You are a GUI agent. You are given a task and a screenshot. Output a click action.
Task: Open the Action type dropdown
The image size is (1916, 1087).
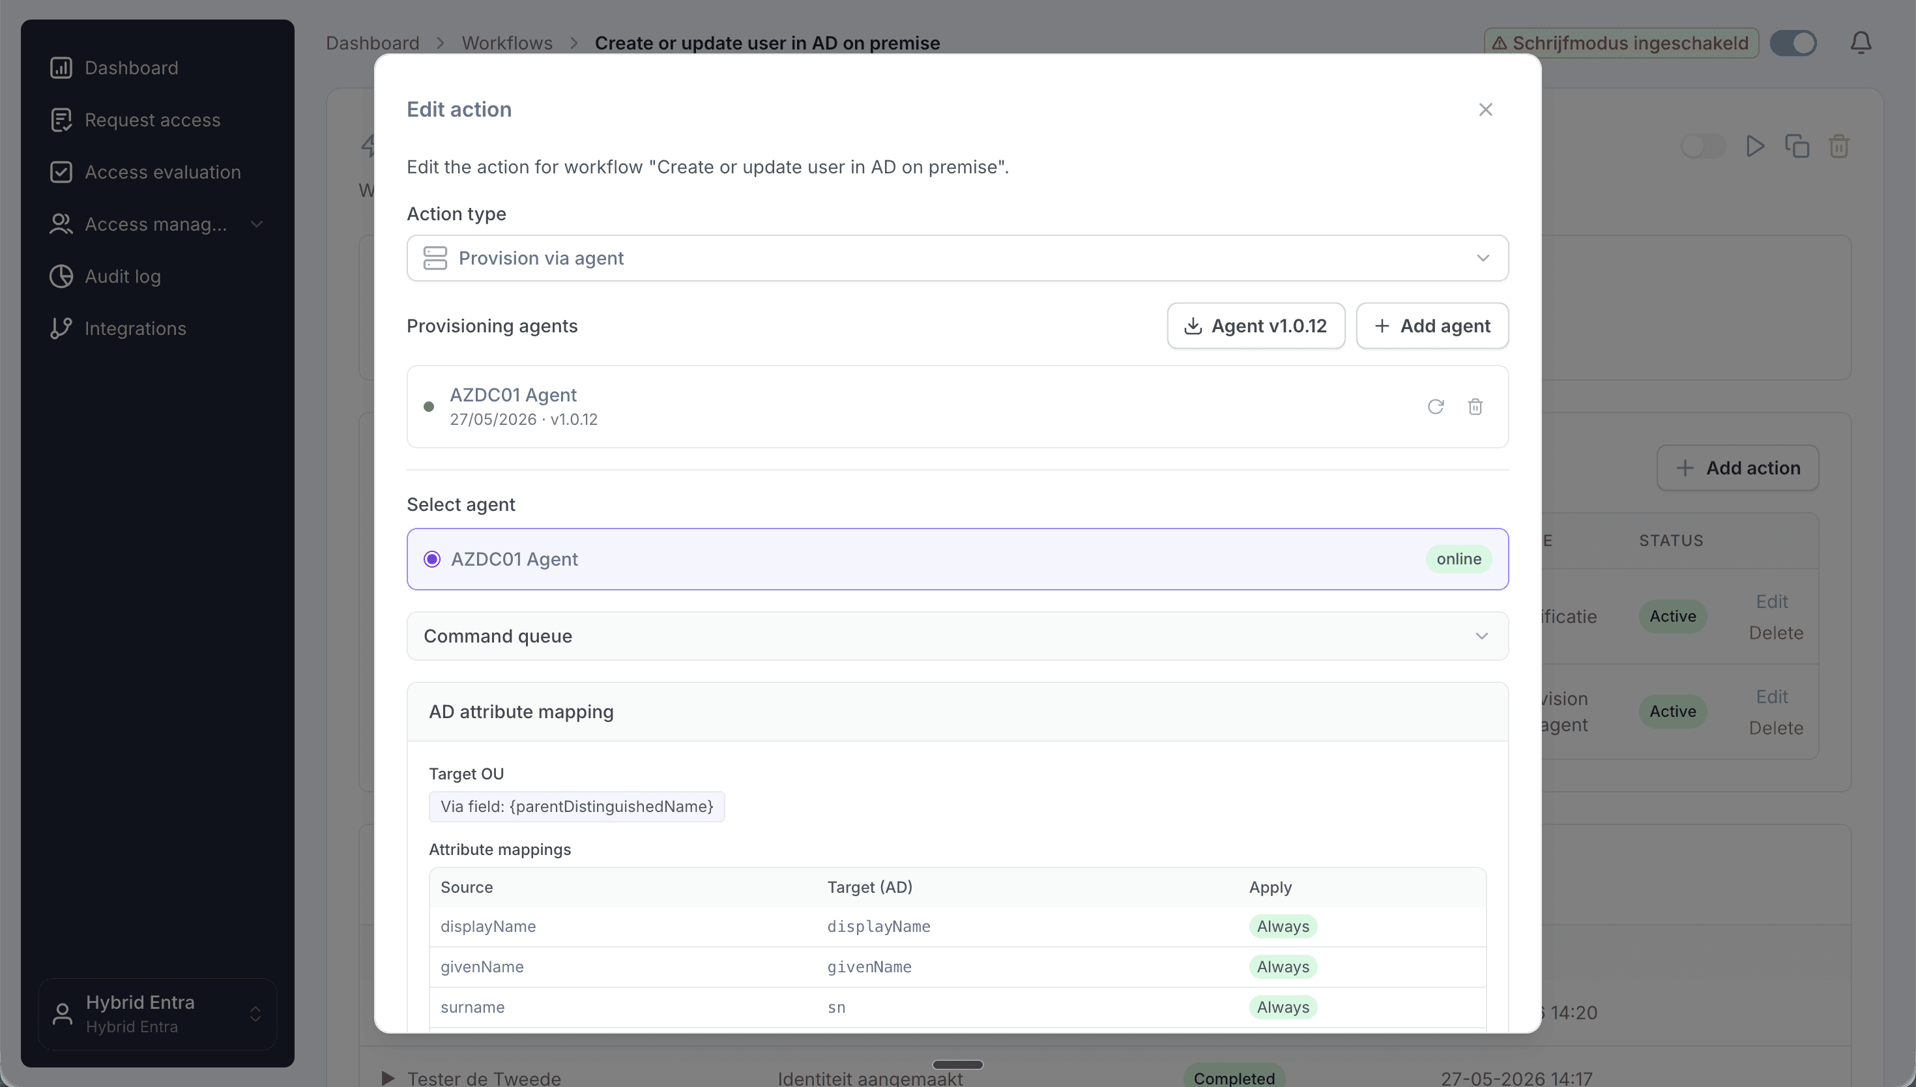pos(957,258)
